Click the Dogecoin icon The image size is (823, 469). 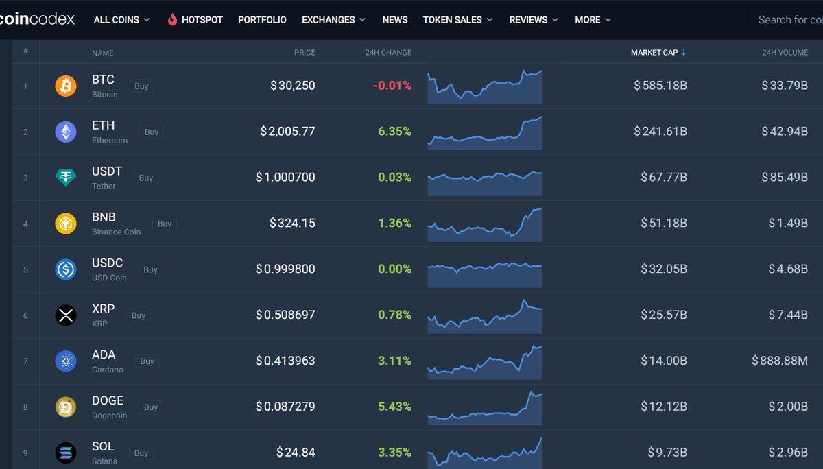coord(65,407)
